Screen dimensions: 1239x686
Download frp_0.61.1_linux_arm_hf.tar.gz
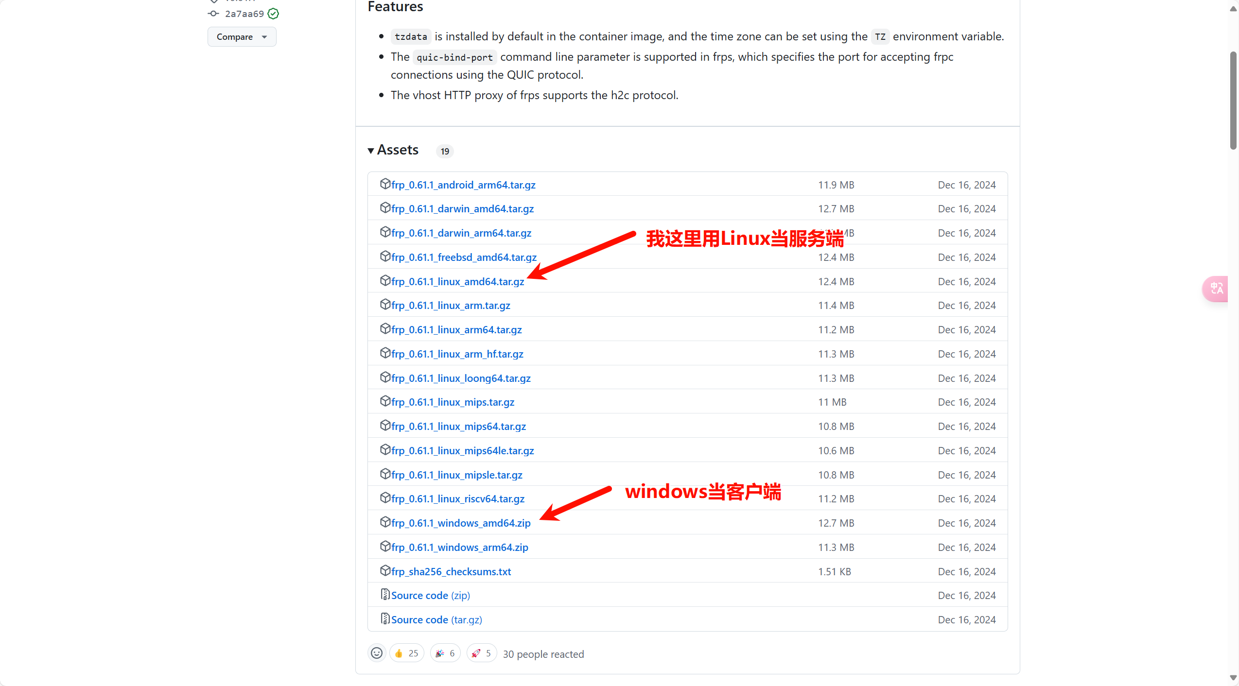457,354
